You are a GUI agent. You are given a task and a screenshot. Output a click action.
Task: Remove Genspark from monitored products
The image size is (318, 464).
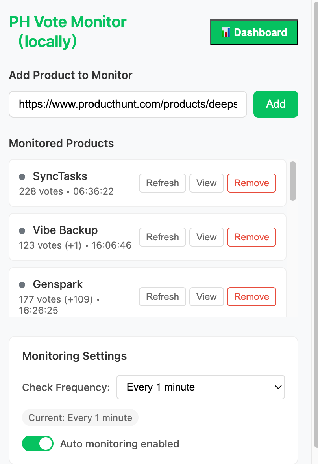pos(251,297)
